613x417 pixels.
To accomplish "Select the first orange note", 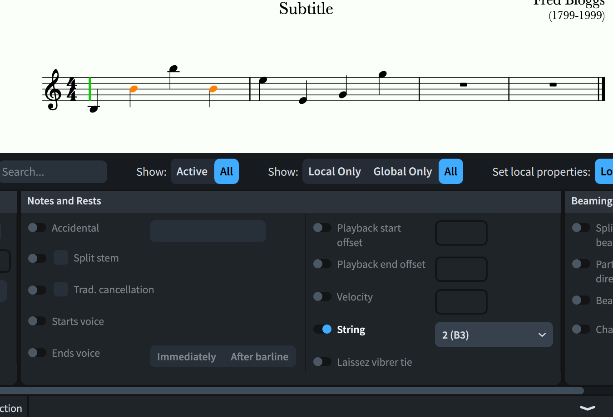I will 133,89.
